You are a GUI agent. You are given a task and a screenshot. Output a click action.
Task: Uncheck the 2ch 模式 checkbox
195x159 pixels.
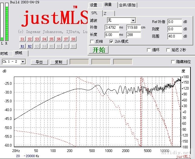[111, 41]
